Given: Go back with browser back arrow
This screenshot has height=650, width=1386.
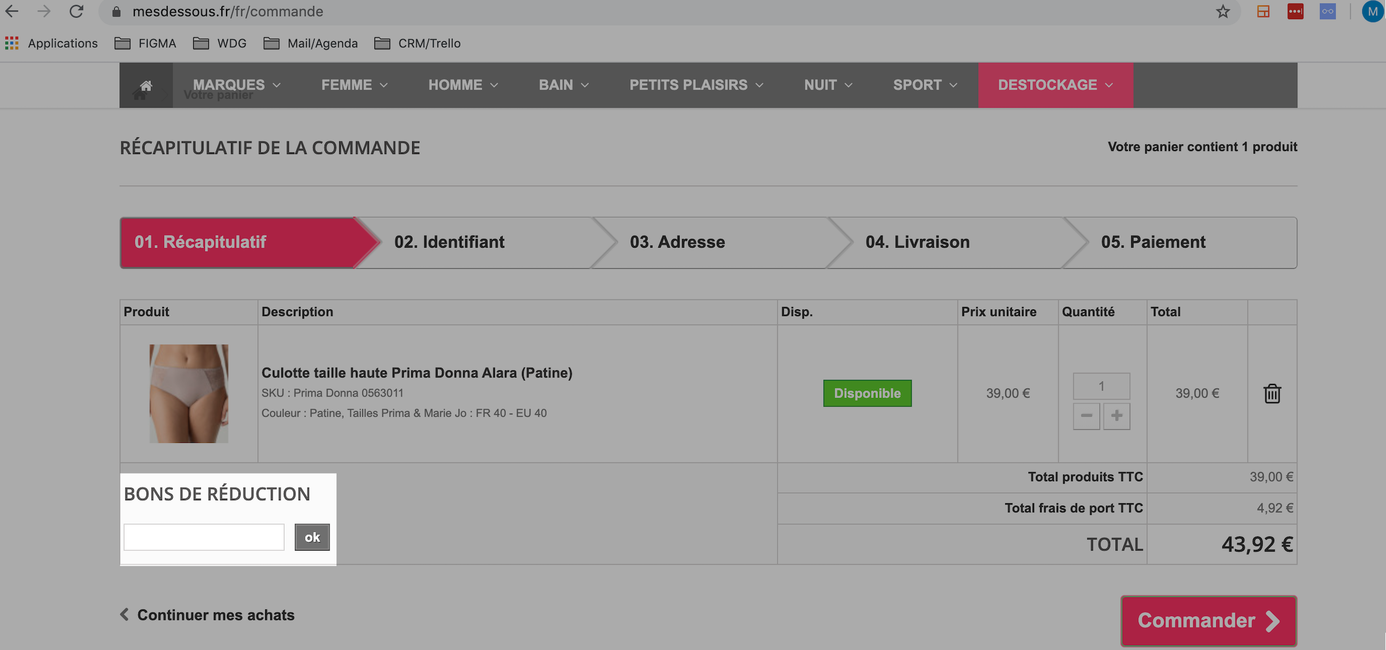Looking at the screenshot, I should [x=12, y=11].
